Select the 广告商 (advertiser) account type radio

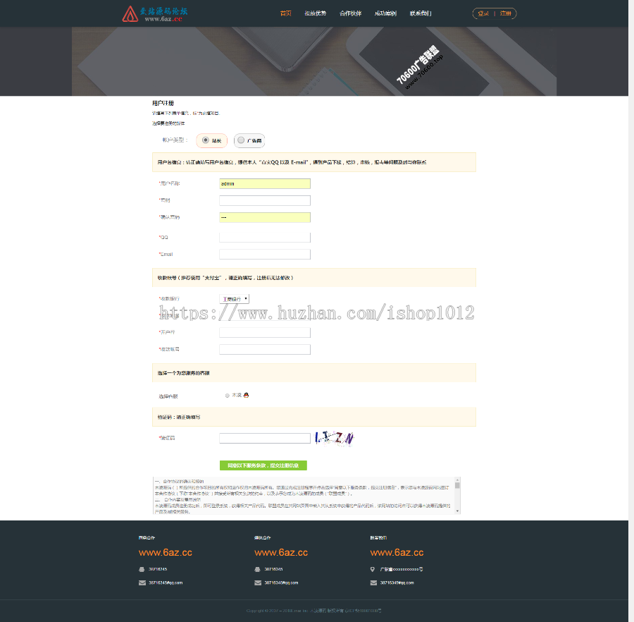(241, 140)
